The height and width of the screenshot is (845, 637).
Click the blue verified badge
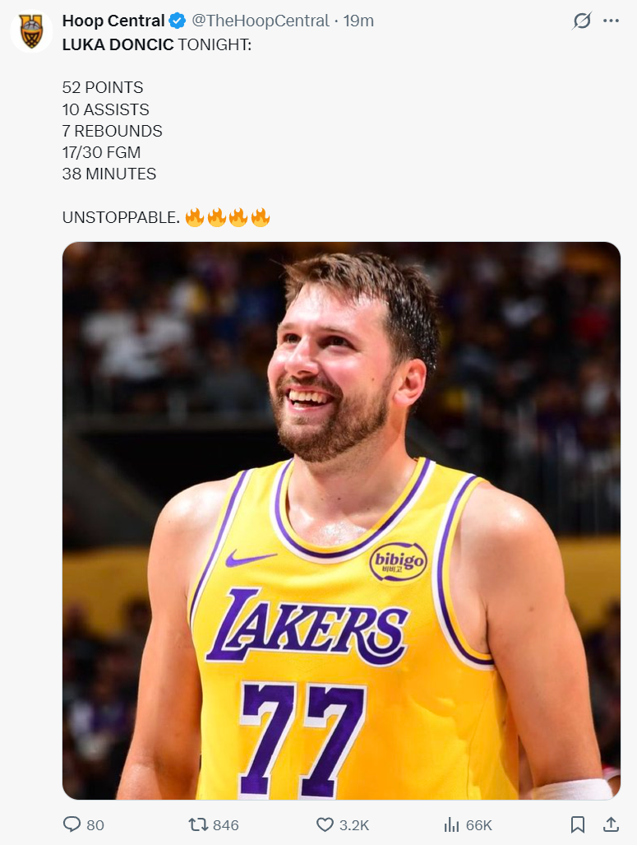(x=178, y=21)
